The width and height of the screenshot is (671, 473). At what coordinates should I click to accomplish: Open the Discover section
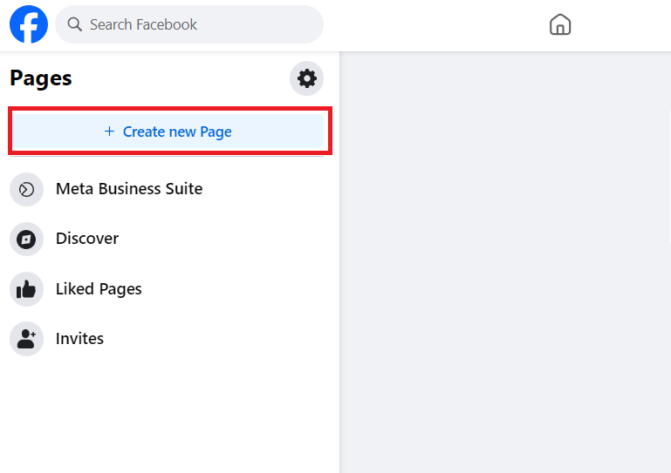click(x=167, y=239)
